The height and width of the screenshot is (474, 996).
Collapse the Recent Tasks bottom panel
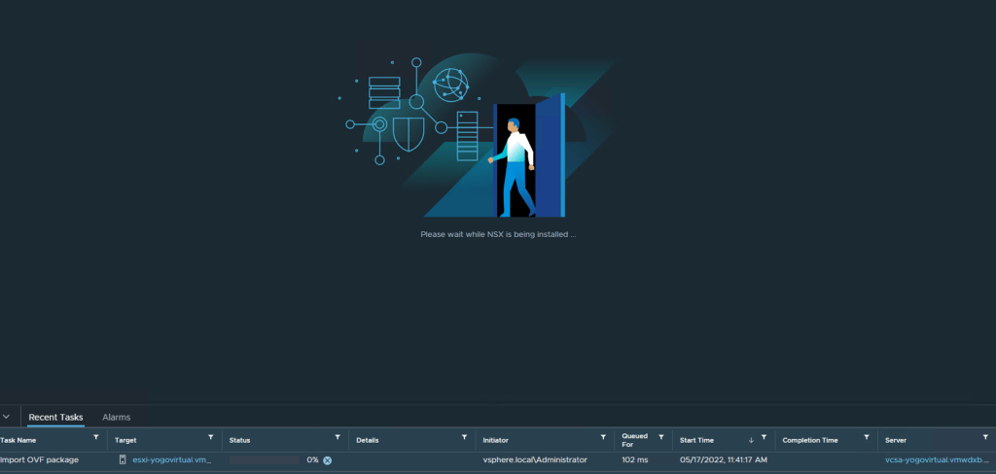[x=7, y=417]
